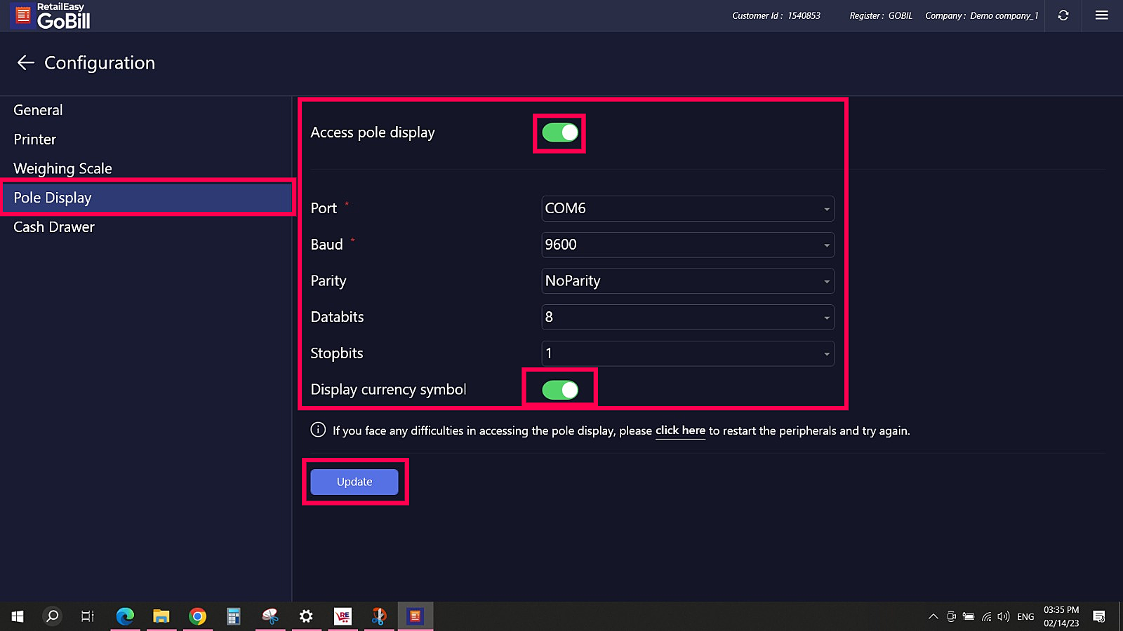
Task: Go back using the Configuration arrow
Action: 26,63
